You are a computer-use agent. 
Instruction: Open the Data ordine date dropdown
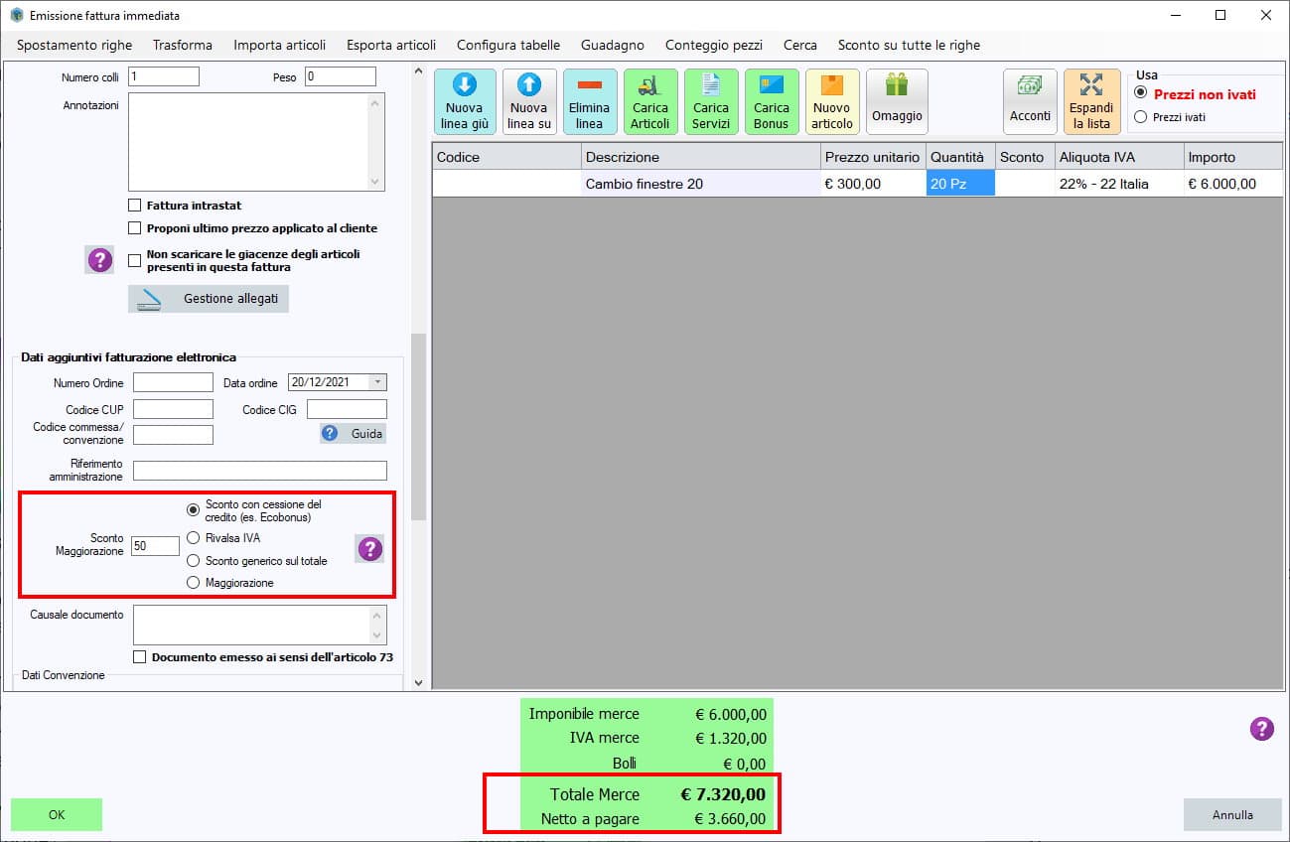[x=377, y=382]
